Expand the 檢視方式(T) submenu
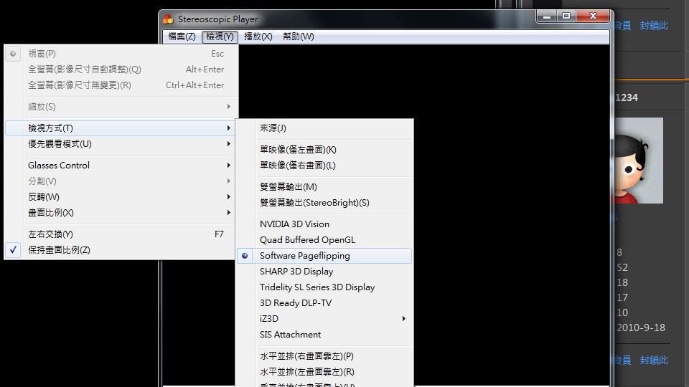Screen dimensions: 689x387 point(121,128)
